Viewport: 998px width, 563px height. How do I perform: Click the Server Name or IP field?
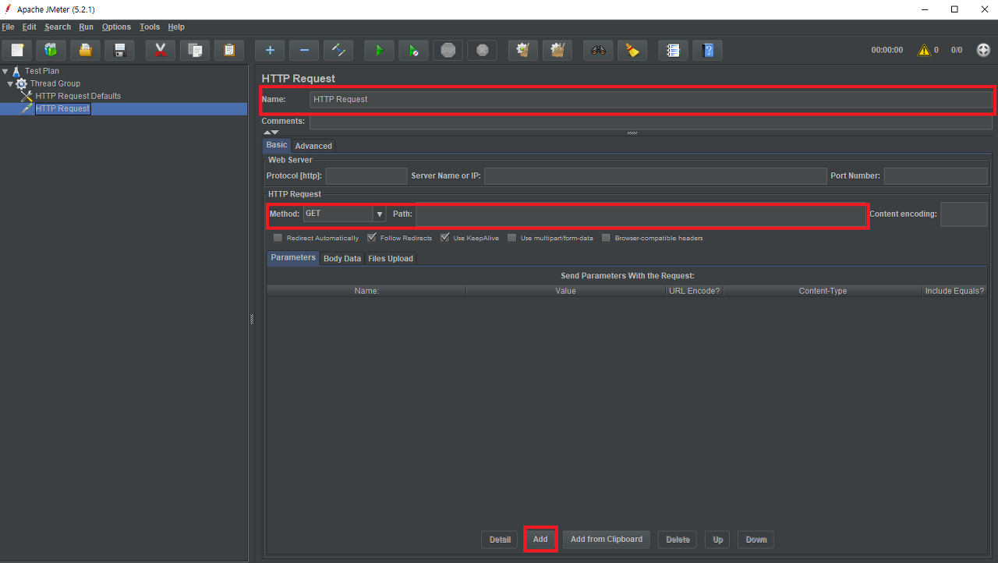(x=655, y=175)
